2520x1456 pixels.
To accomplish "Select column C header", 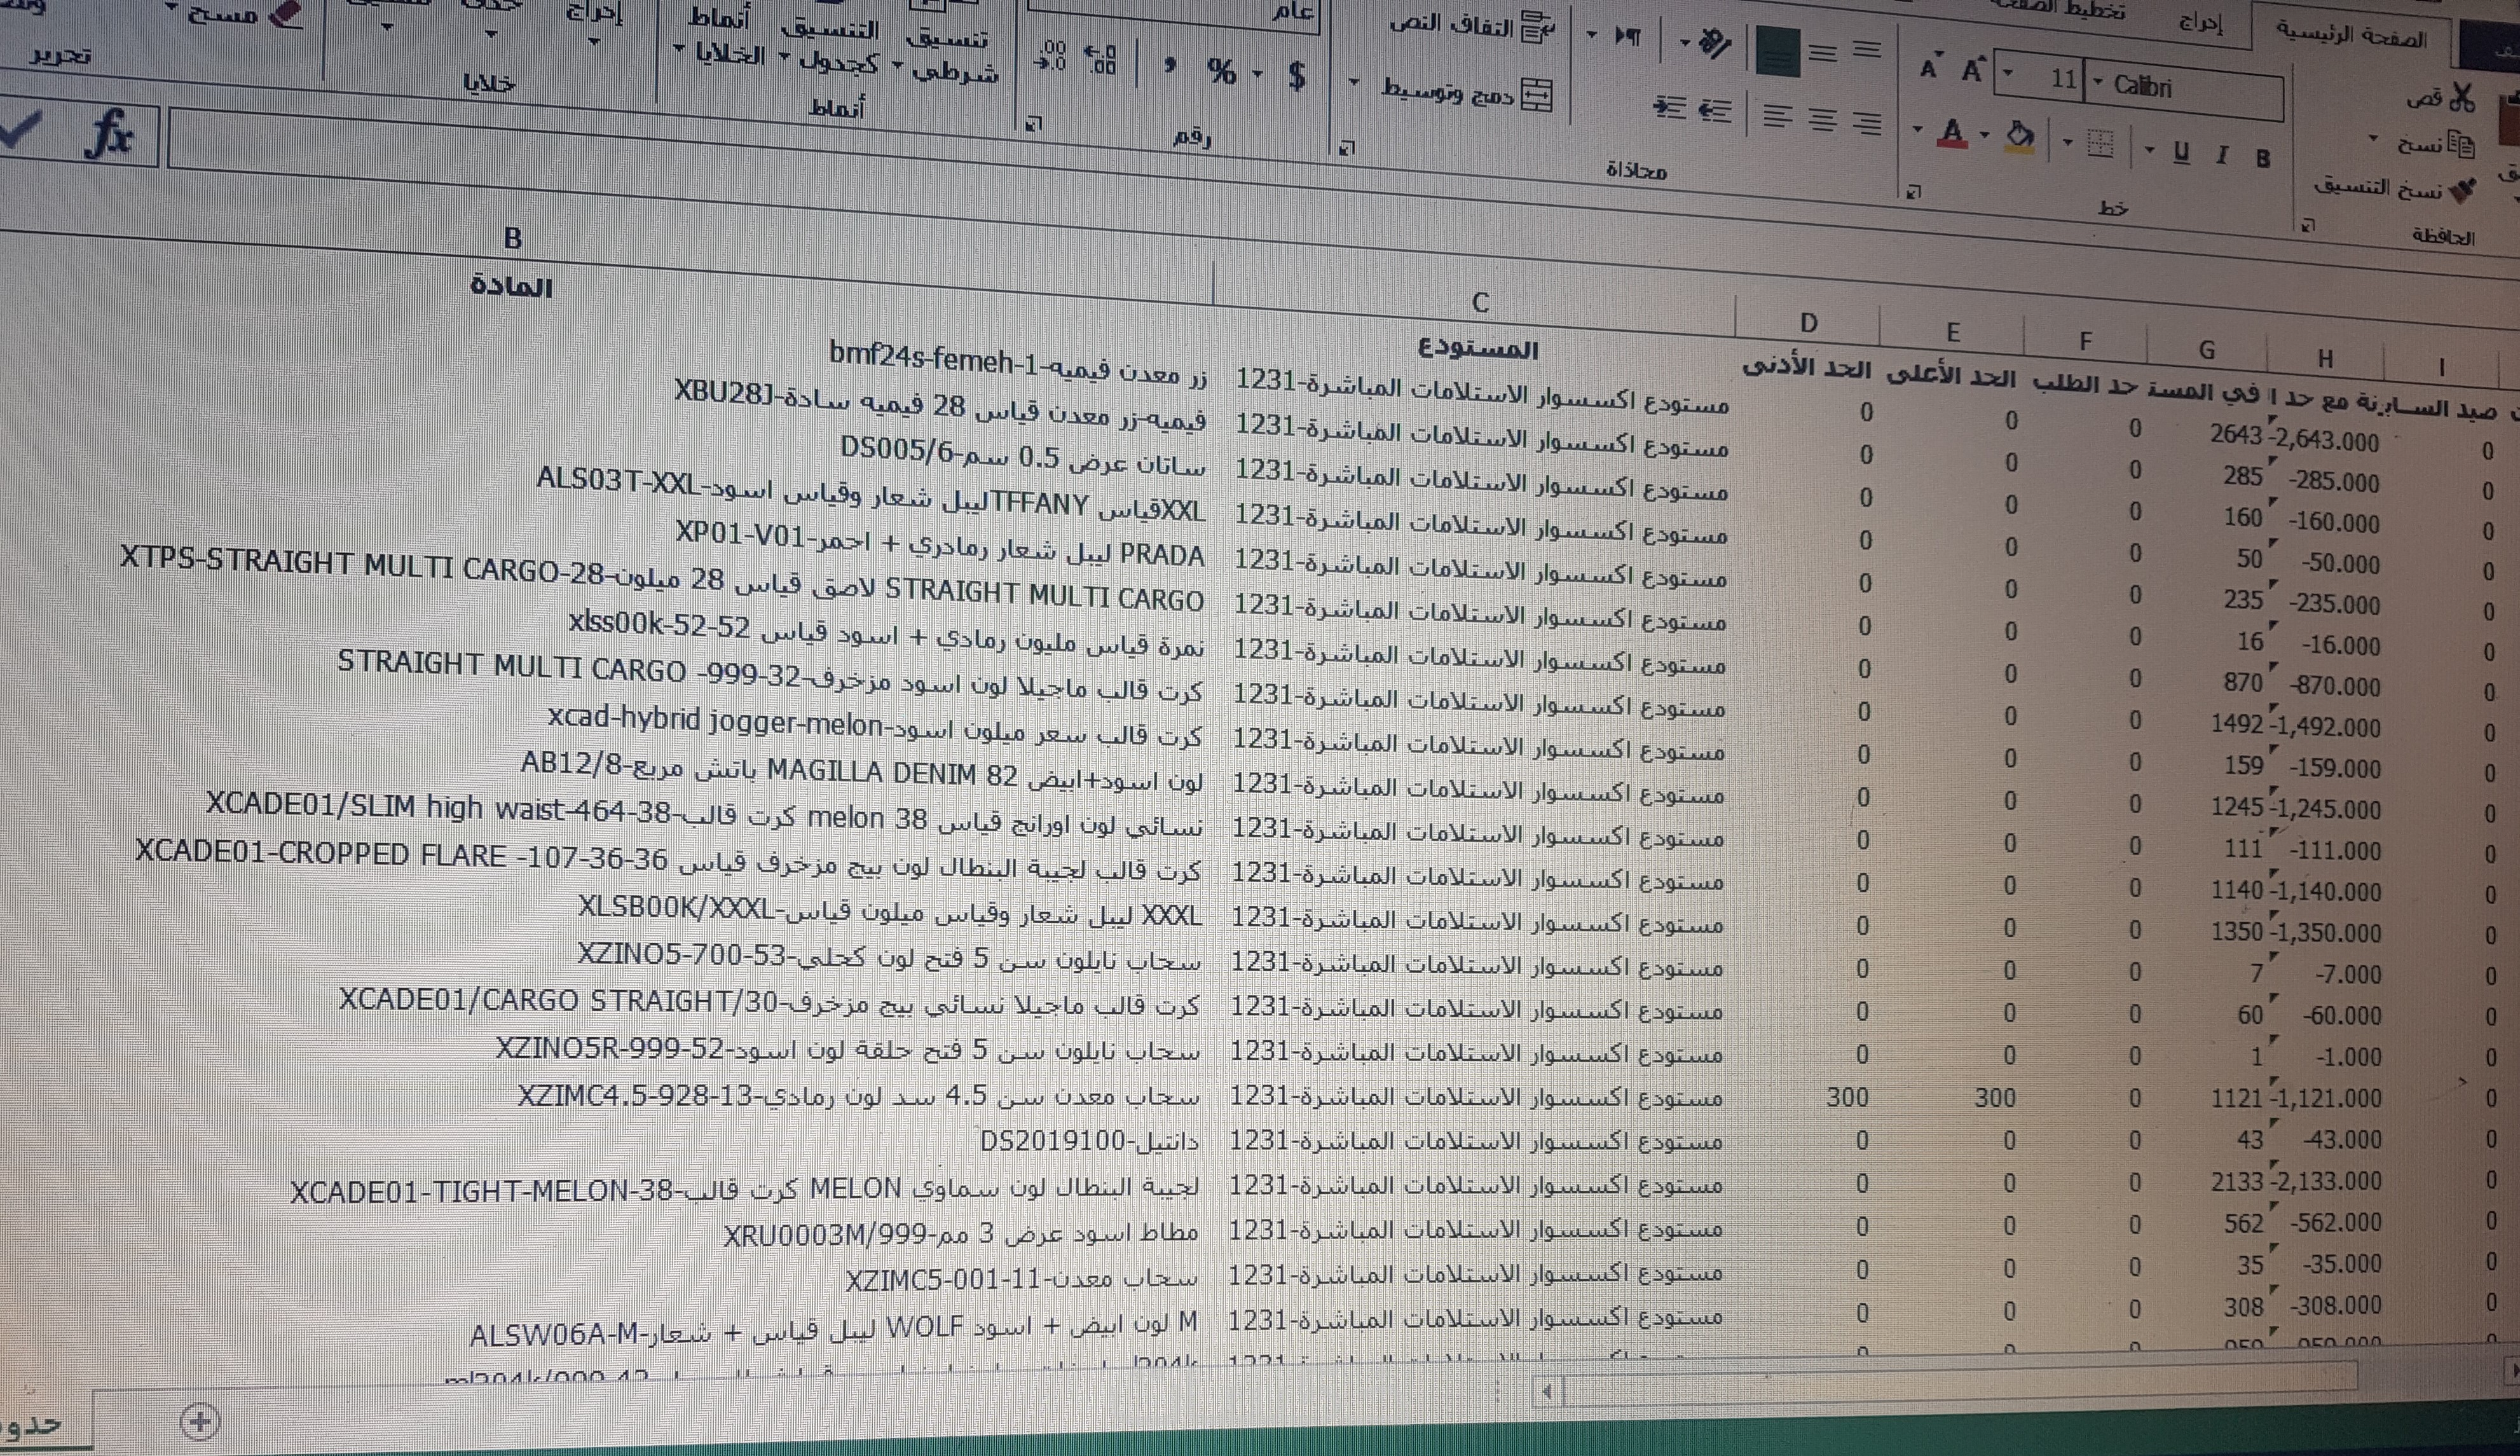I will pos(1479,302).
